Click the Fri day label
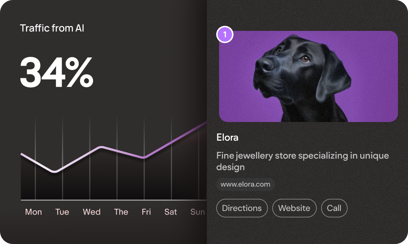The image size is (408, 244). click(146, 212)
